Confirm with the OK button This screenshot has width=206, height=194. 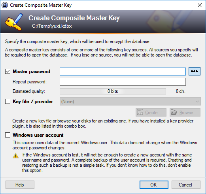pyautogui.click(x=154, y=185)
